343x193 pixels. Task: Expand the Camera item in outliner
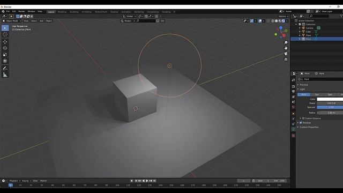(x=300, y=28)
